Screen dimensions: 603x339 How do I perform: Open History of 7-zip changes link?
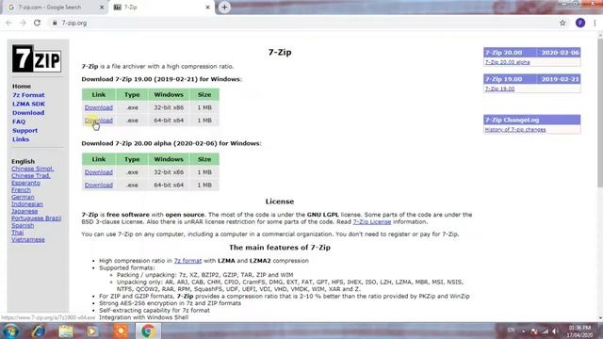tap(515, 130)
